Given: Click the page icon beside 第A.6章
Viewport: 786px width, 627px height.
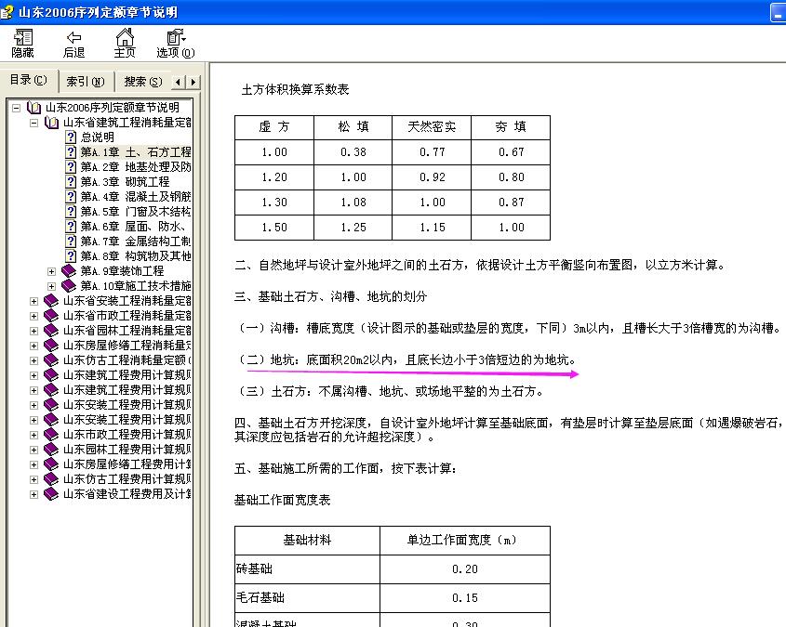Looking at the screenshot, I should pos(72,226).
